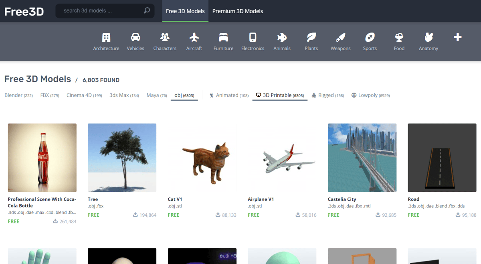Click download icon beside 194,864
The image size is (481, 264).
click(x=135, y=215)
